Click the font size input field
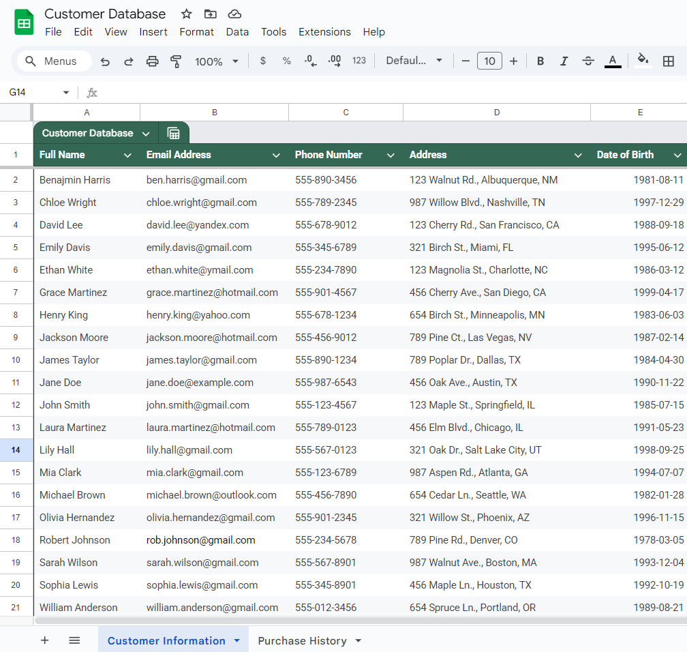Viewport: 687px width, 652px height. [489, 61]
